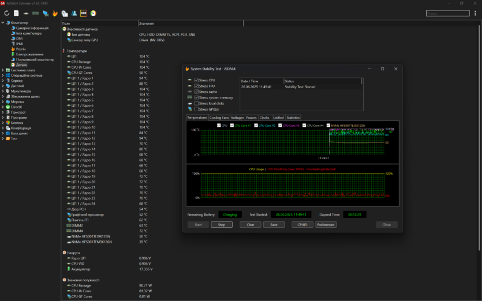Toggle NVMe HFS001TEJ9X125N graph checkbox
Screen dimensions: 482x301
click(x=328, y=125)
